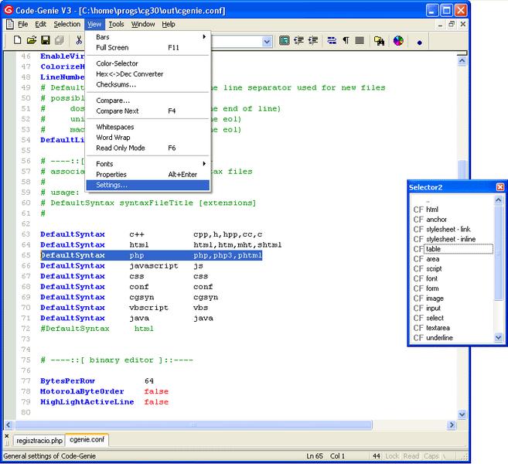Switch to cgenie.conf tab
Image resolution: width=508 pixels, height=464 pixels.
[87, 439]
